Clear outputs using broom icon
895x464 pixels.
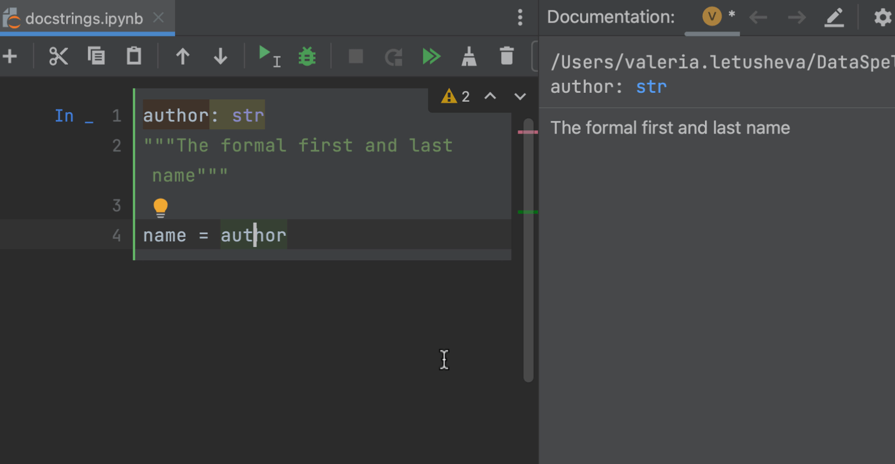tap(469, 56)
